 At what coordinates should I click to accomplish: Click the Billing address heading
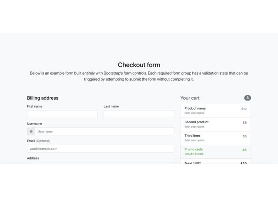[x=42, y=98]
